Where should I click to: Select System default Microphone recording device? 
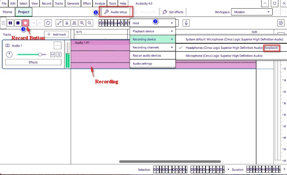coord(231,39)
